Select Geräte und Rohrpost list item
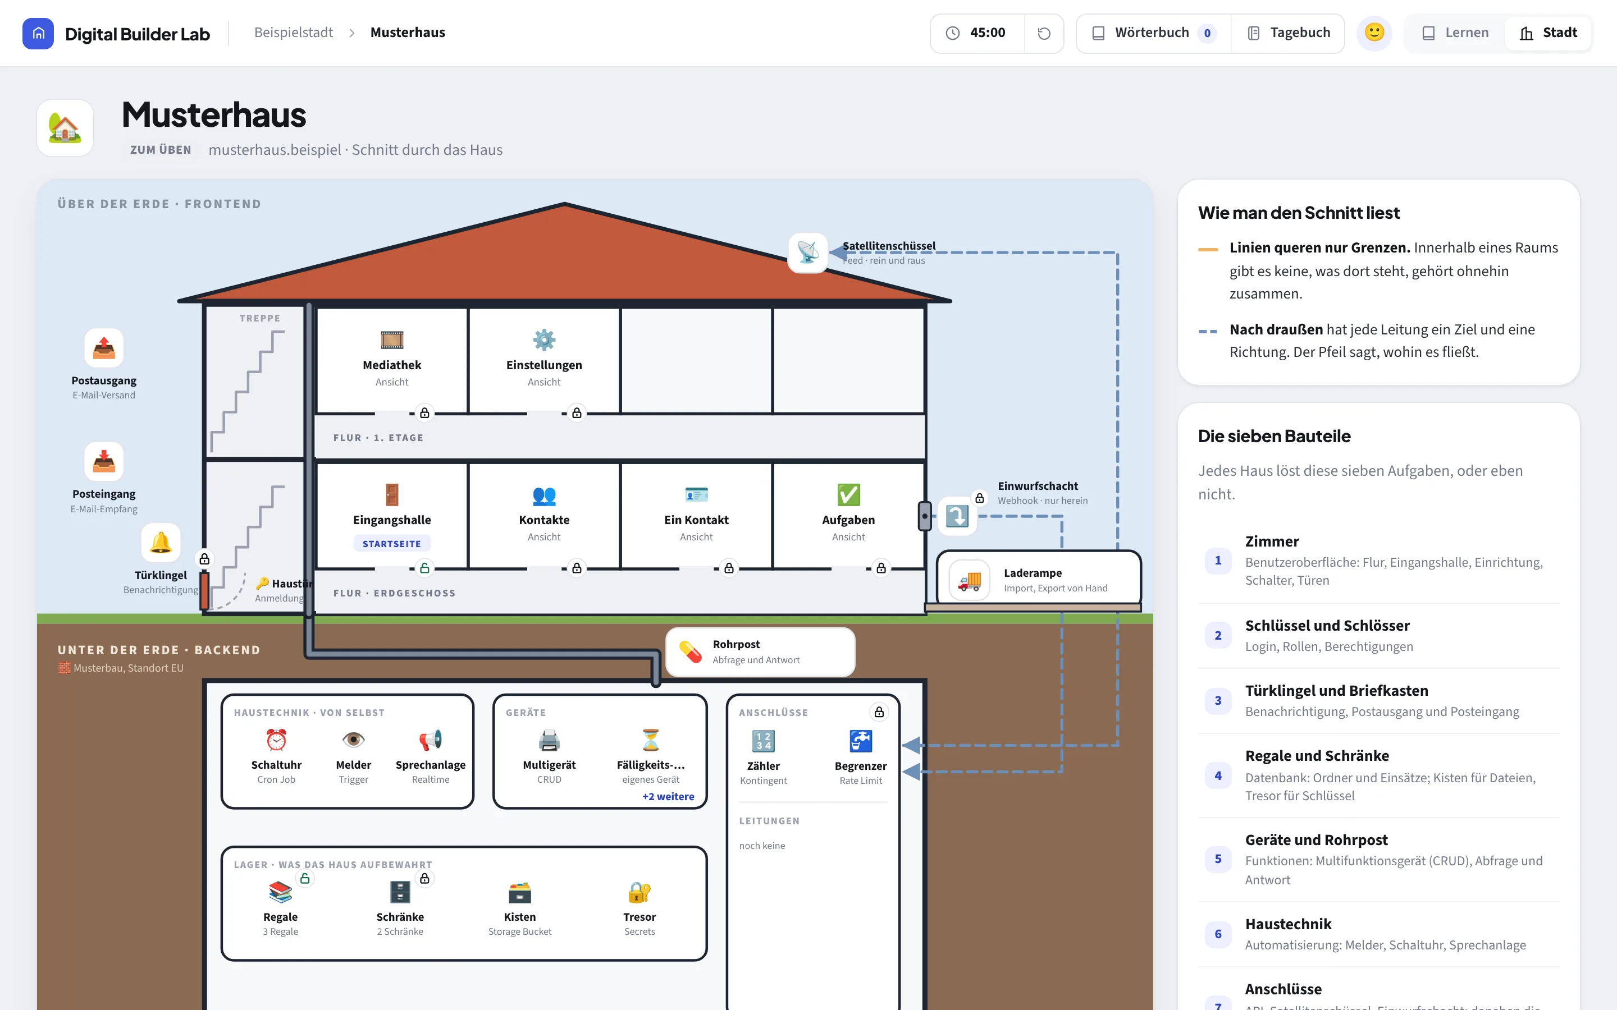The width and height of the screenshot is (1617, 1010). (x=1378, y=860)
